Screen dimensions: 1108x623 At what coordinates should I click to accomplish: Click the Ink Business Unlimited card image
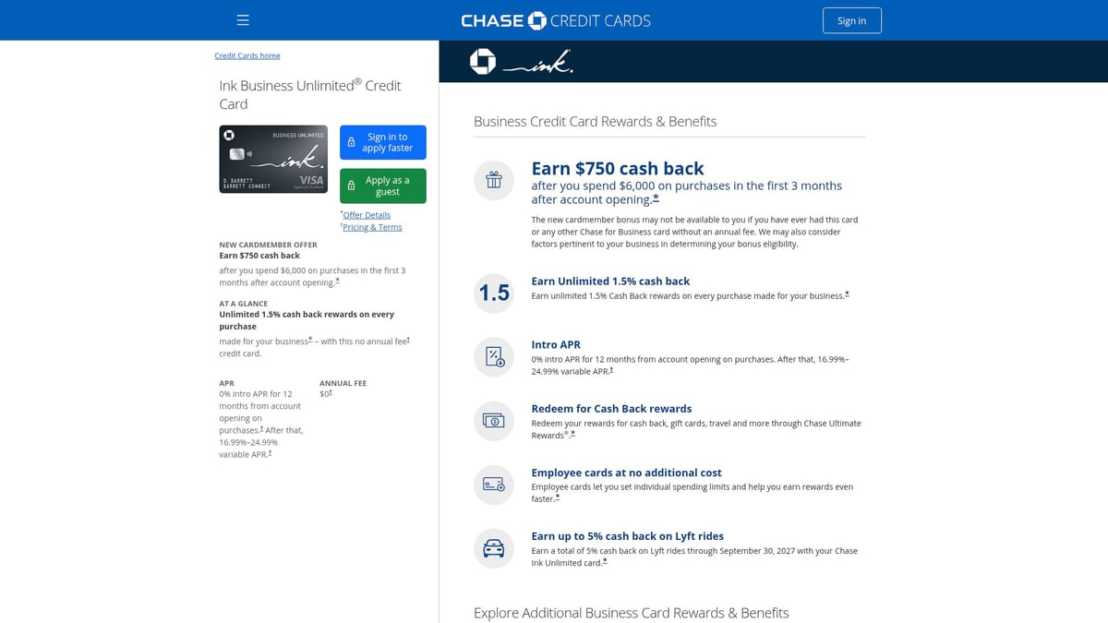(273, 159)
